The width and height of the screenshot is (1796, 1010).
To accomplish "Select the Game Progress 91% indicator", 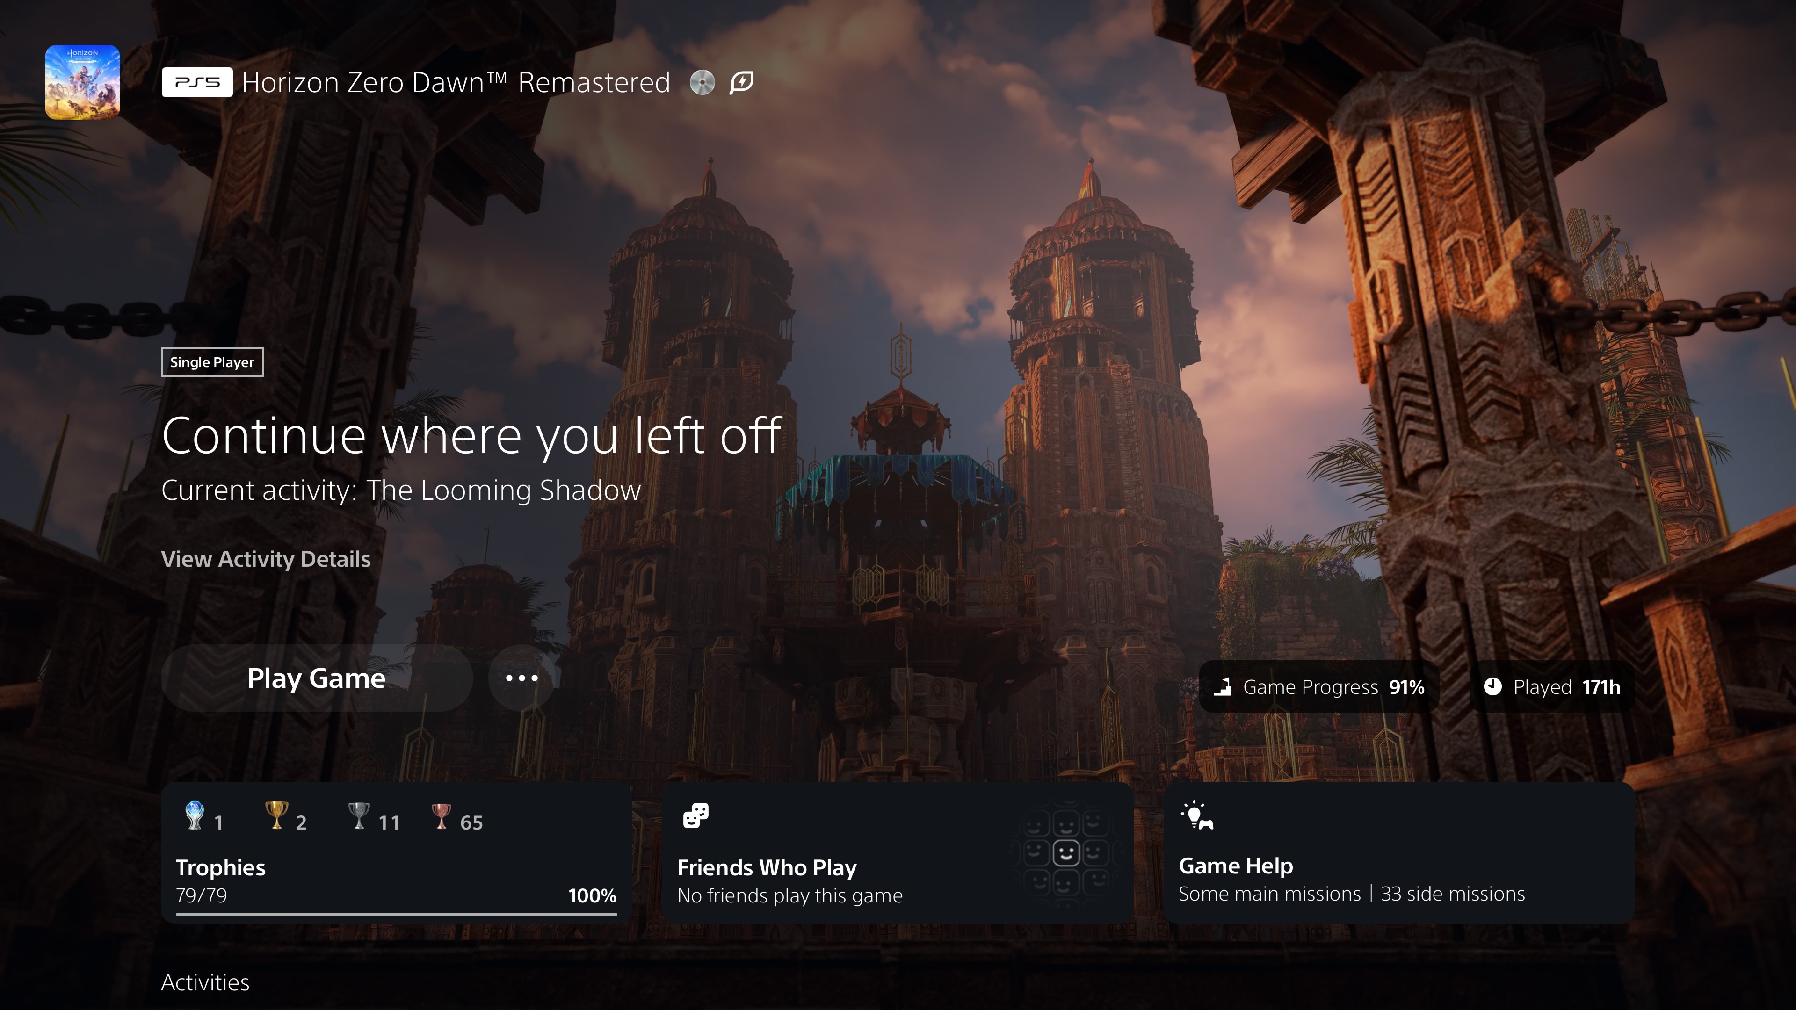I will (1319, 686).
